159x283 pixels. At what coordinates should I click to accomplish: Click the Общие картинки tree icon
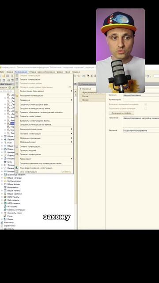[x=5, y=194]
